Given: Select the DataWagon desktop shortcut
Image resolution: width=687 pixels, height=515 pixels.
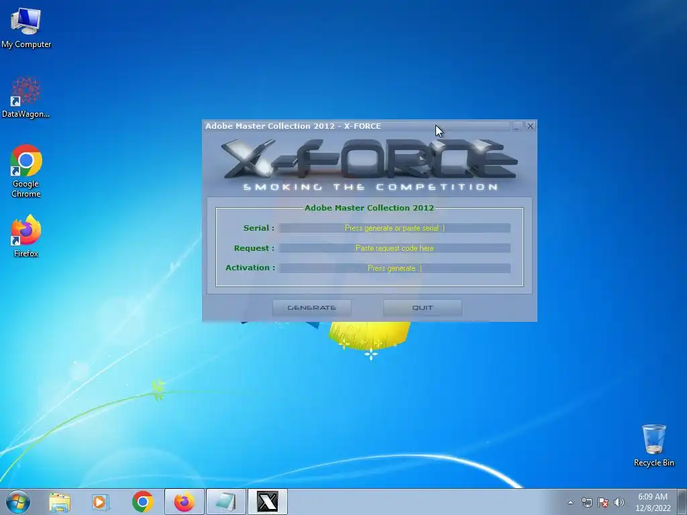Looking at the screenshot, I should pyautogui.click(x=26, y=97).
